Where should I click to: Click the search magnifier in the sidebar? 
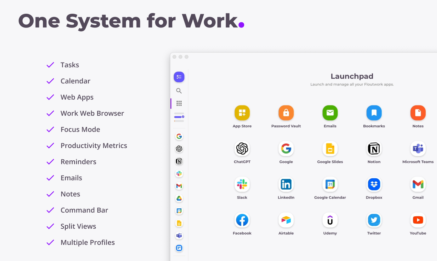click(x=179, y=91)
